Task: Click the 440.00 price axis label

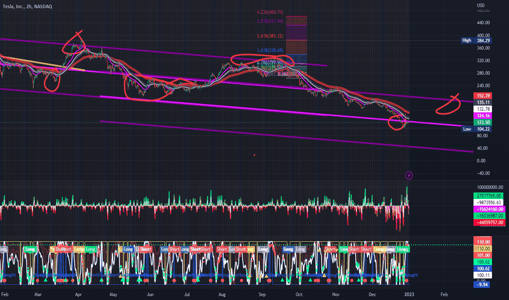Action: (x=483, y=23)
